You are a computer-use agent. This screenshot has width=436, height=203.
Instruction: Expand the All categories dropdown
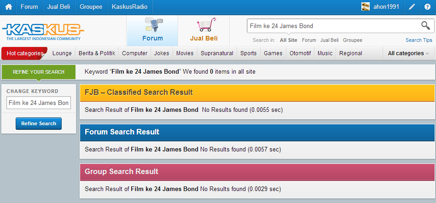[x=408, y=53]
